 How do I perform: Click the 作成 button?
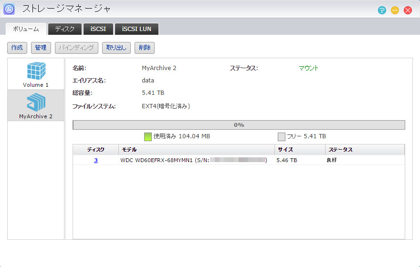point(17,48)
